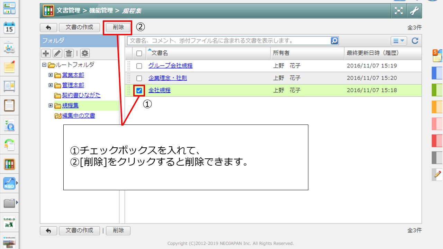Viewport: 443px width, 249px height.
Task: Pick the green sticky note color
Action: click(x=437, y=90)
